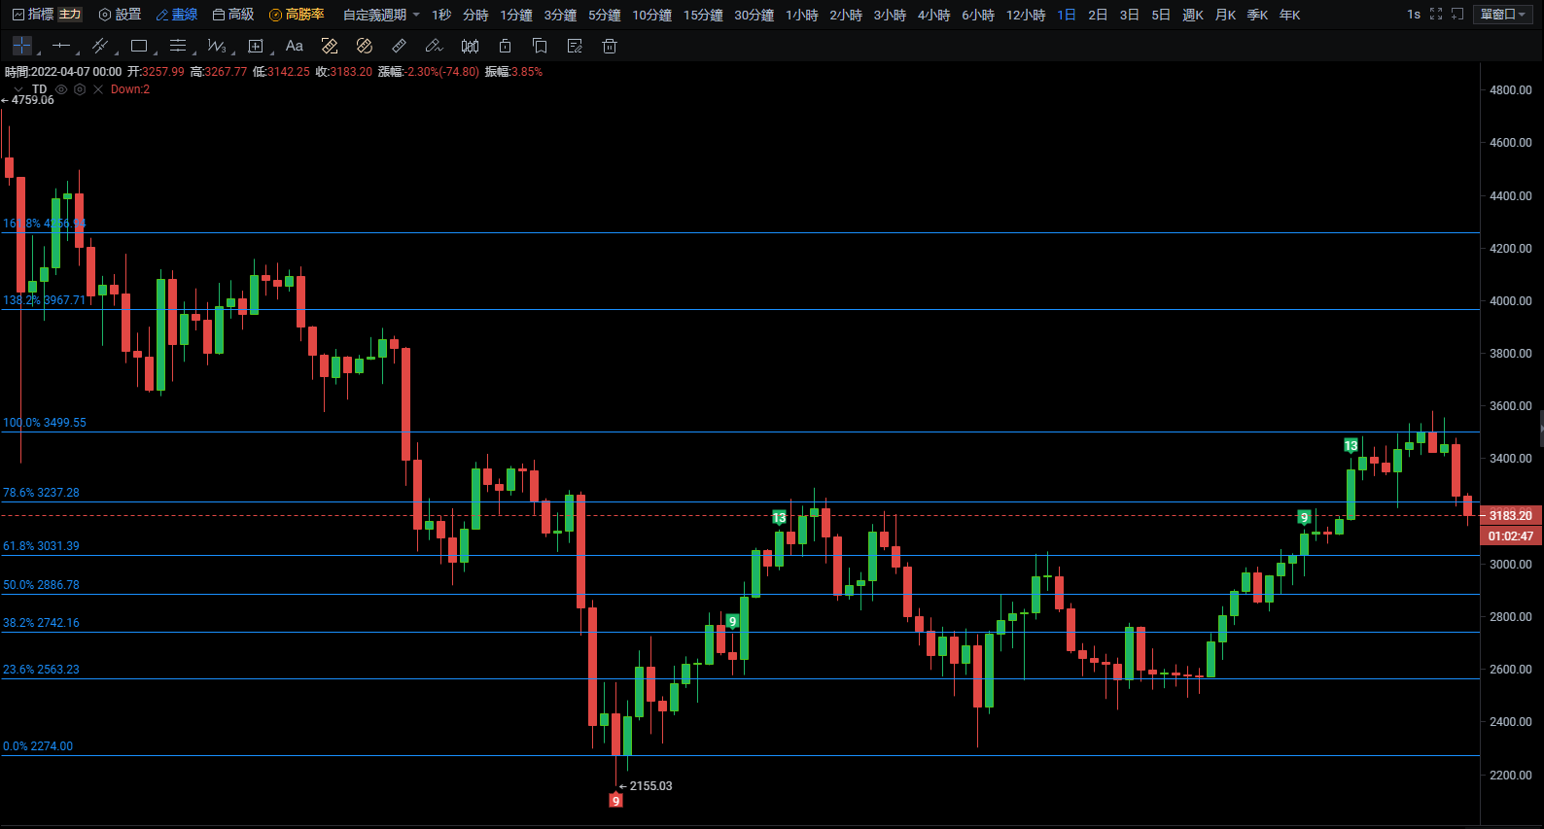Open the 高勝率 high win-rate button
Screen dimensions: 1544x829
(x=297, y=15)
